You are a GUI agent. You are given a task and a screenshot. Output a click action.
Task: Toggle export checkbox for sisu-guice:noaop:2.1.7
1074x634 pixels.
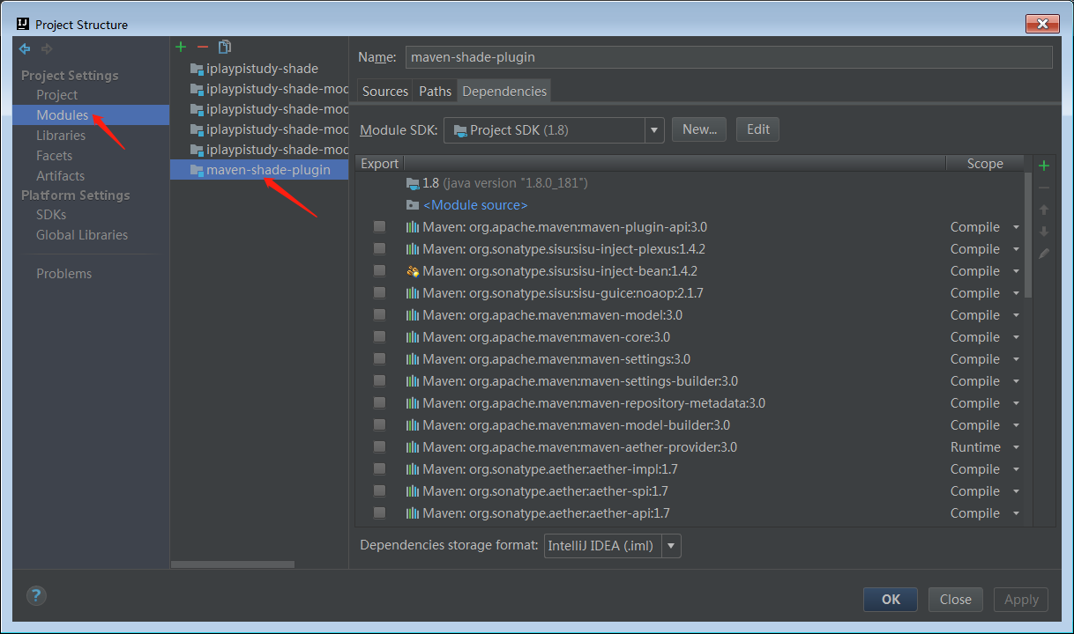click(x=379, y=292)
